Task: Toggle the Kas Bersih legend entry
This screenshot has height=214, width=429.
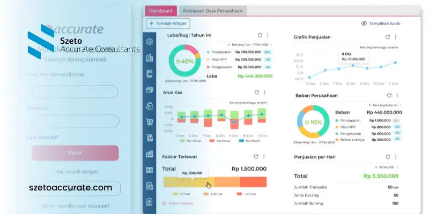Action: 249,141
